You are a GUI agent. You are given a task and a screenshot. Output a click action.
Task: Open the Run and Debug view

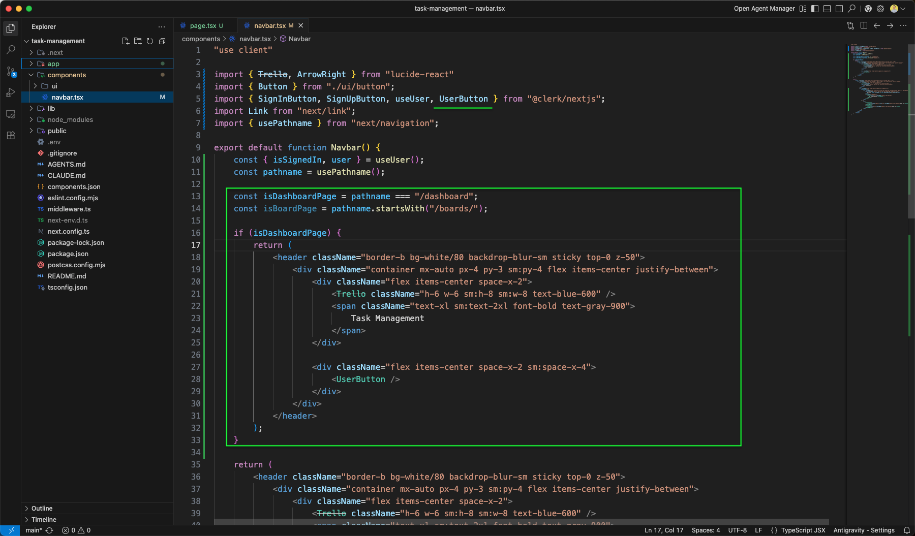11,92
